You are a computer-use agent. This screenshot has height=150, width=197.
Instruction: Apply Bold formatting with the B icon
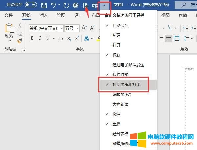coord(32,38)
